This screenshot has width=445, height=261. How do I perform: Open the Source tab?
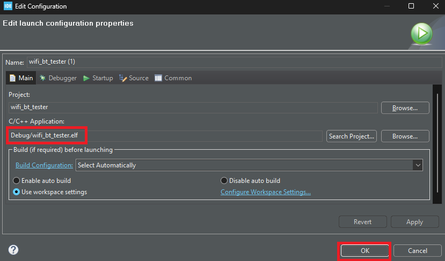tap(134, 78)
